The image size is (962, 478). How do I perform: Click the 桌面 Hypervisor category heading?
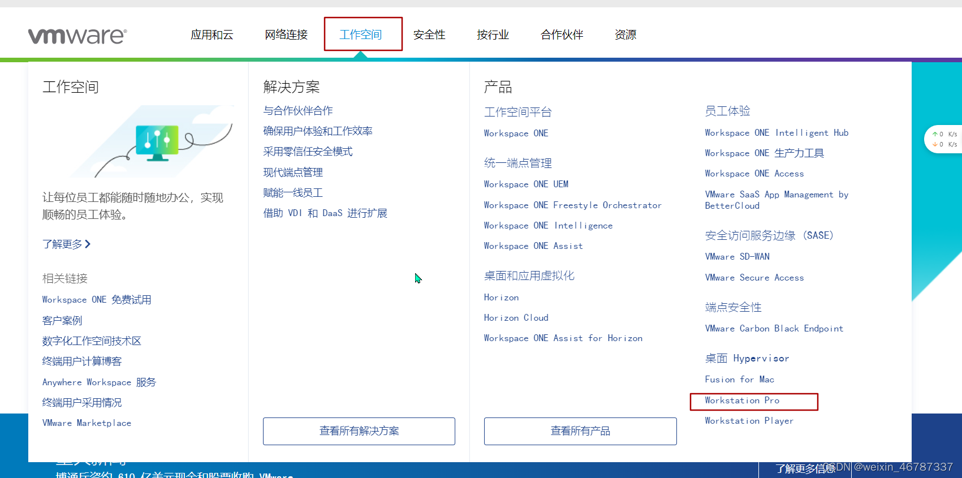click(747, 359)
